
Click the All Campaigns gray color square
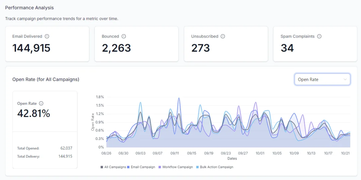(102, 167)
